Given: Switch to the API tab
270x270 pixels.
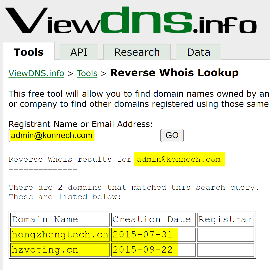Looking at the screenshot, I should click(x=79, y=52).
